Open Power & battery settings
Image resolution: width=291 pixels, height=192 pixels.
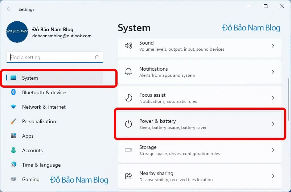[200, 124]
